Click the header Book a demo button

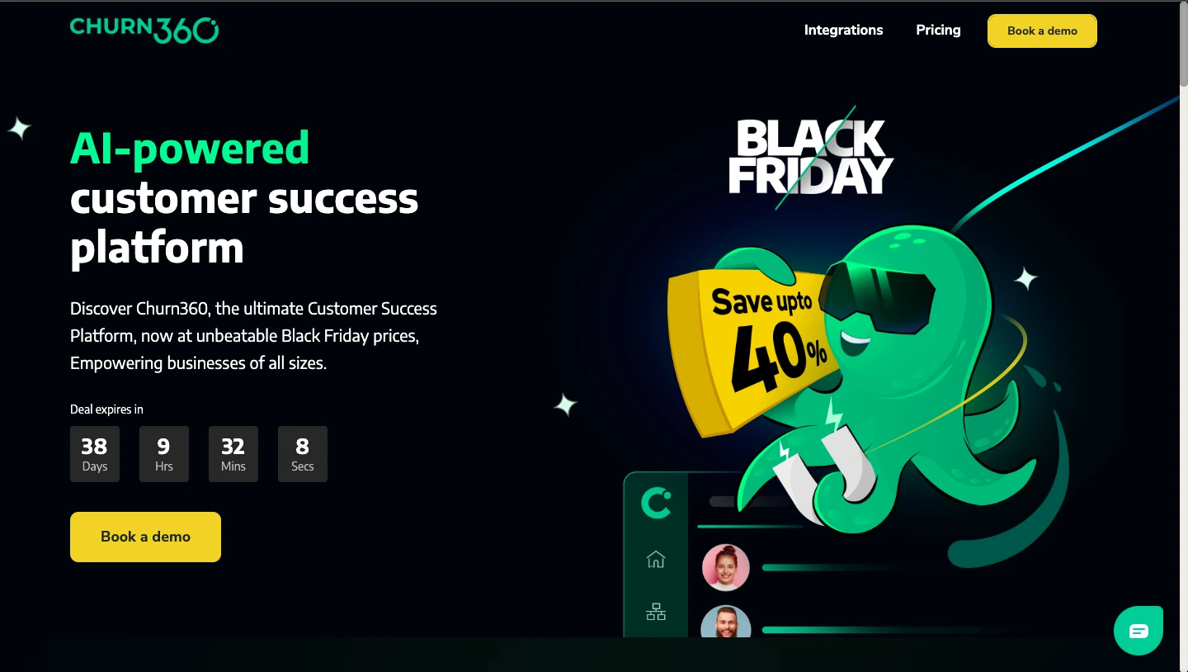point(1042,31)
